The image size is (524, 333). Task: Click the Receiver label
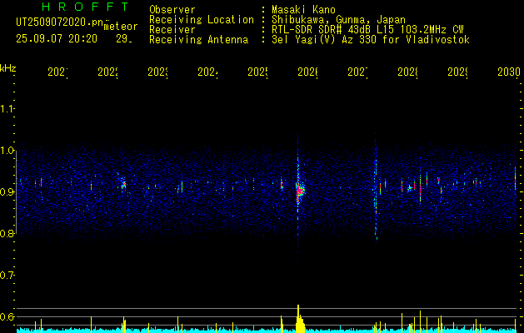[x=172, y=30]
